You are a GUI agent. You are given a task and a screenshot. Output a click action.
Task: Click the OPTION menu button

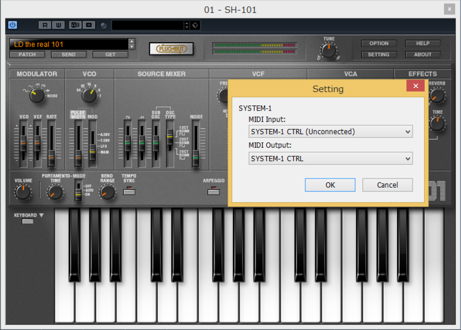(x=379, y=44)
